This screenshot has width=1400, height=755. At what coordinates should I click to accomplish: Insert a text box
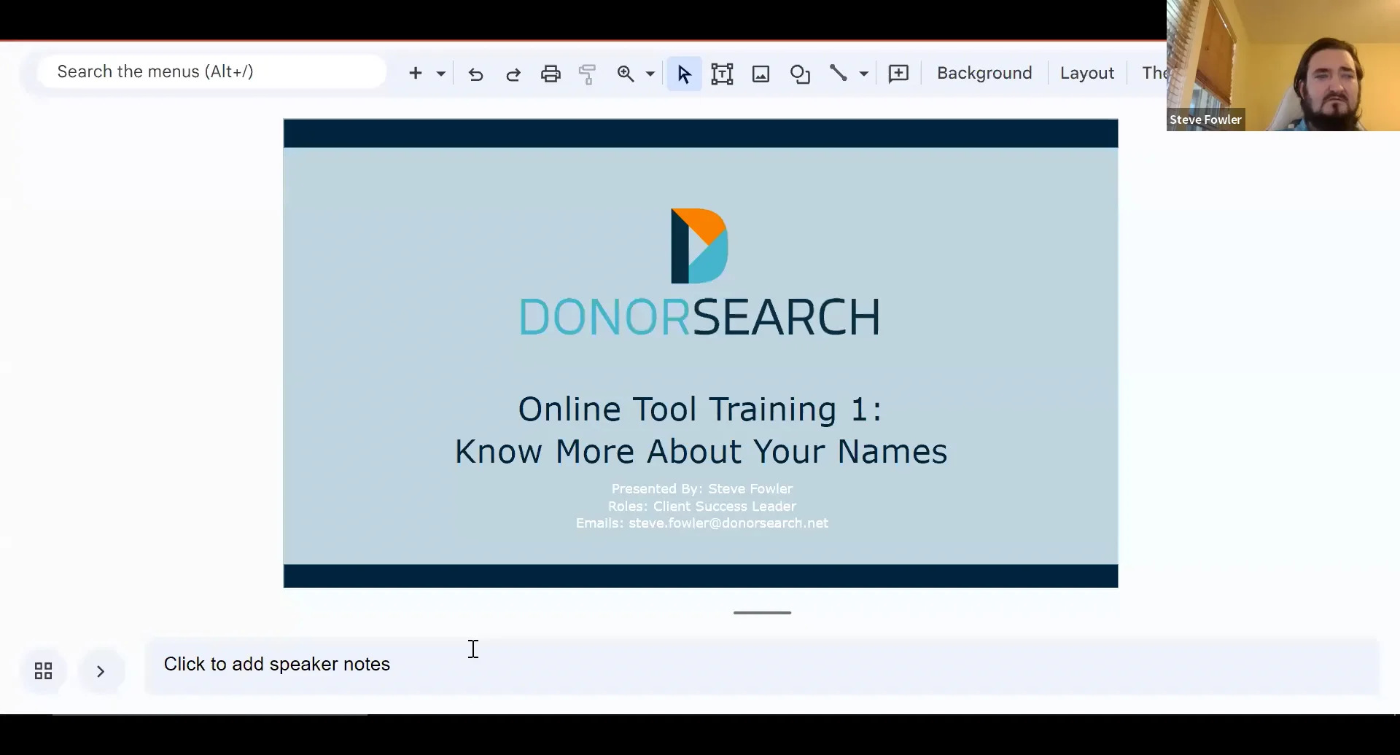pos(722,74)
